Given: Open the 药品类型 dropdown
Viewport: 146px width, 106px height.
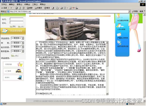Looking at the screenshot, I should [17, 38].
